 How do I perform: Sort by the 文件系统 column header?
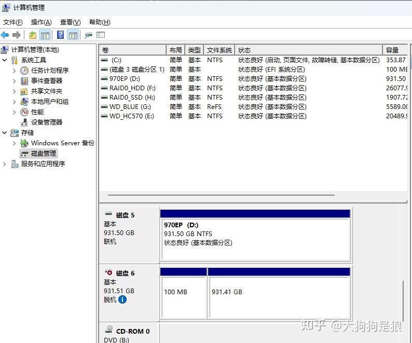pyautogui.click(x=219, y=50)
